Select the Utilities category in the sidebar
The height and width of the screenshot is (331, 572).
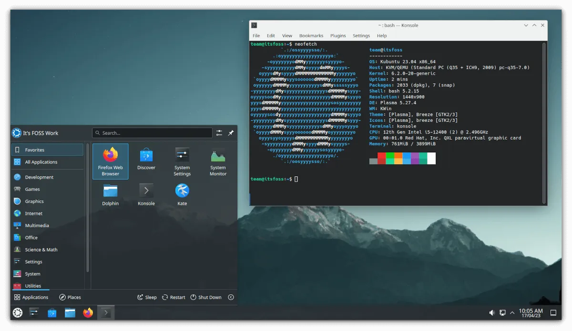tap(33, 286)
